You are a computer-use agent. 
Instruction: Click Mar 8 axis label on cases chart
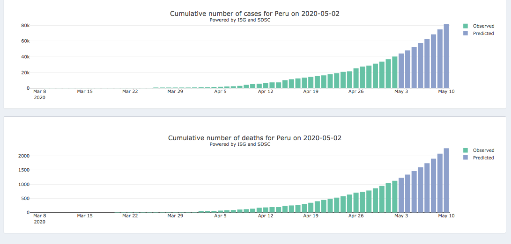pos(39,92)
